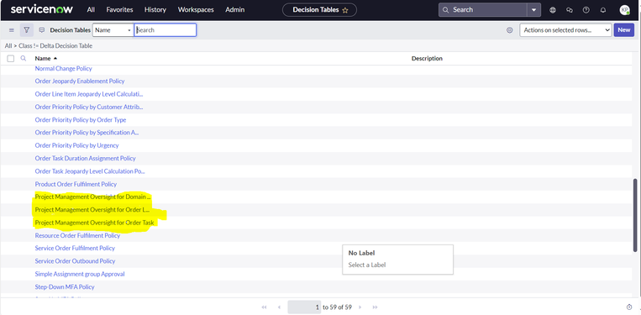Click the All breadcrumb filter link
Viewport: 641px width, 315px height.
[8, 45]
